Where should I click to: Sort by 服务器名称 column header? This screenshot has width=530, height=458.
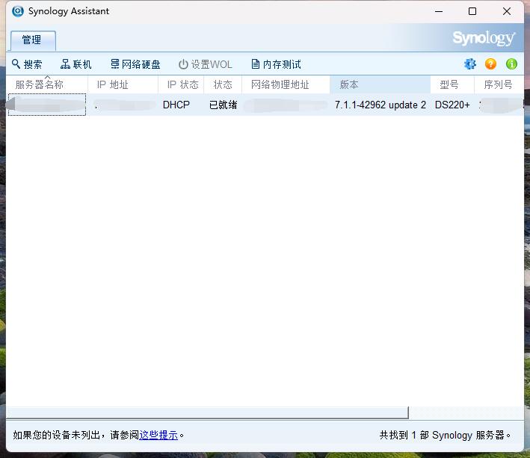point(47,84)
